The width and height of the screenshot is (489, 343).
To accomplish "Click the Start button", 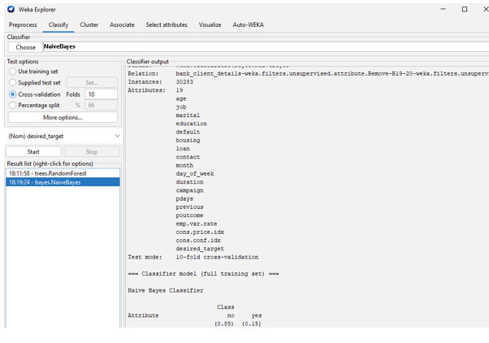I will click(x=33, y=152).
